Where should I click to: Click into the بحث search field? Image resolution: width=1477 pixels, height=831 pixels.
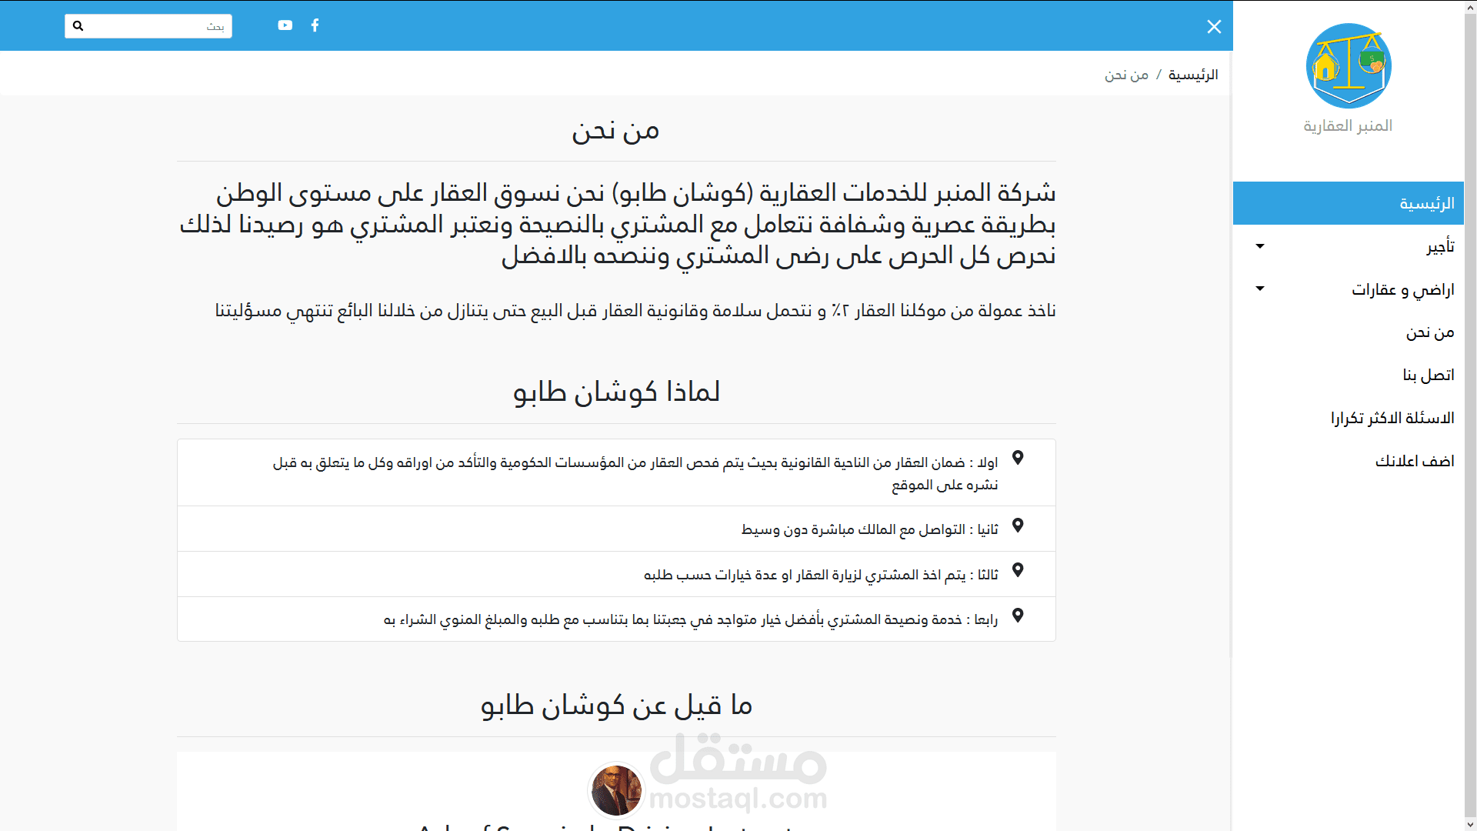(x=154, y=26)
